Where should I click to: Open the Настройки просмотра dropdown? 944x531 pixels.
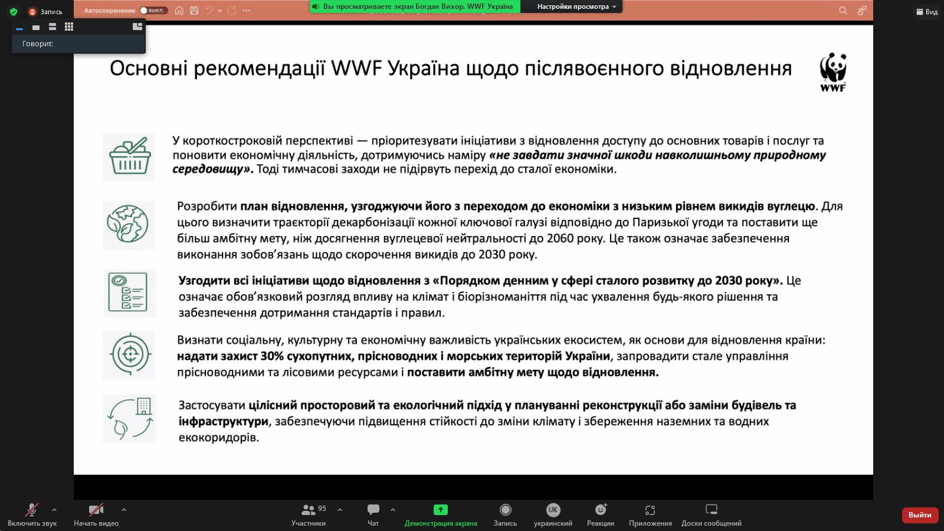pos(573,6)
